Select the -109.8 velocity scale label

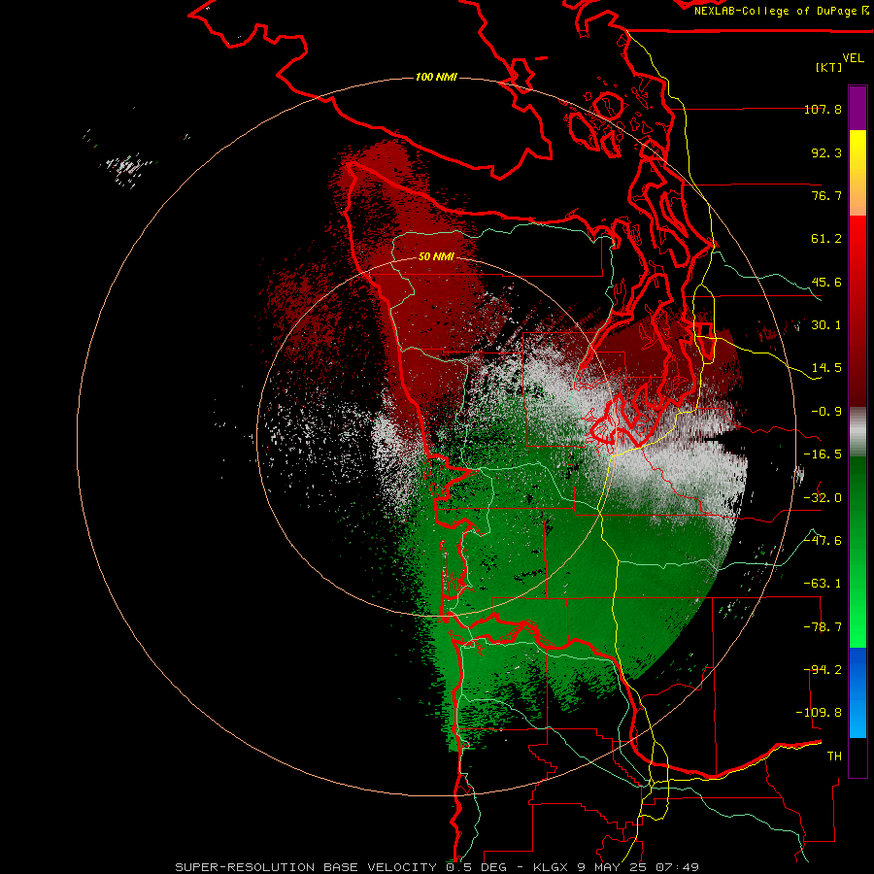(x=819, y=713)
